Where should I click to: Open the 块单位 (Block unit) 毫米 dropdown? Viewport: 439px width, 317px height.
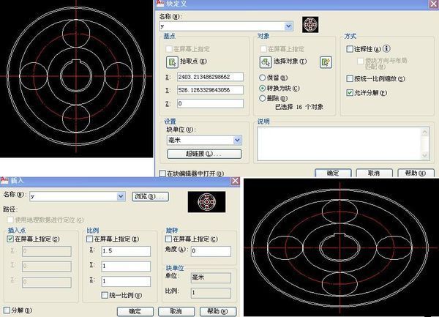tap(237, 140)
